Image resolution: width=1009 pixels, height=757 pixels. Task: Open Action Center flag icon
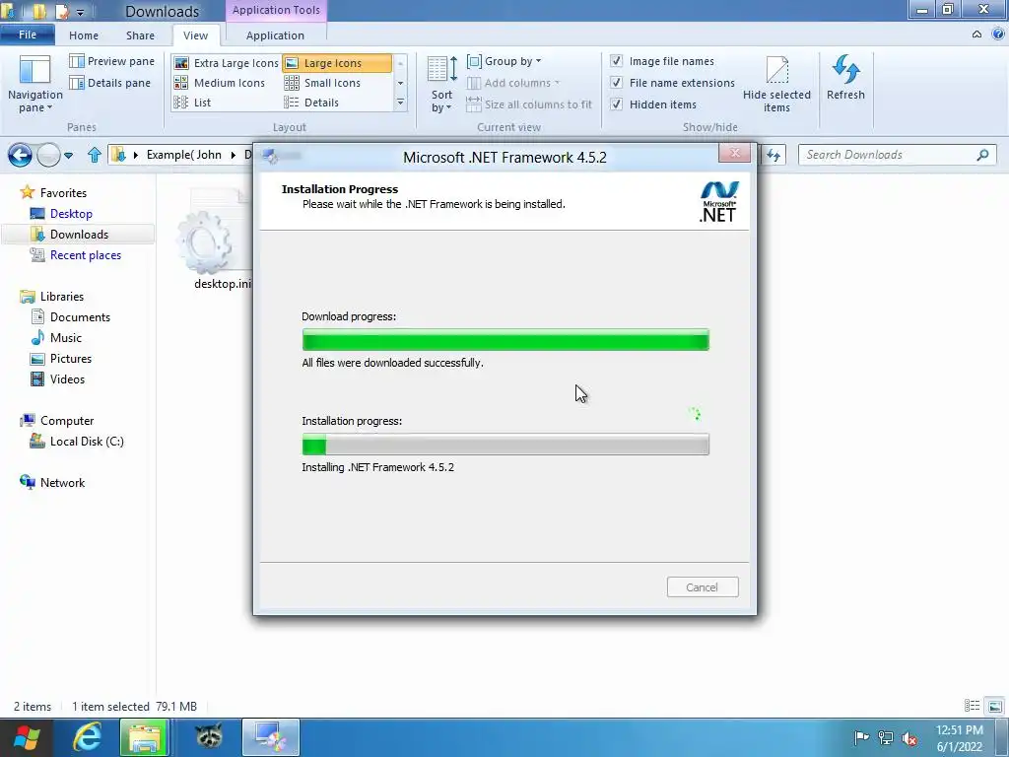[860, 737]
